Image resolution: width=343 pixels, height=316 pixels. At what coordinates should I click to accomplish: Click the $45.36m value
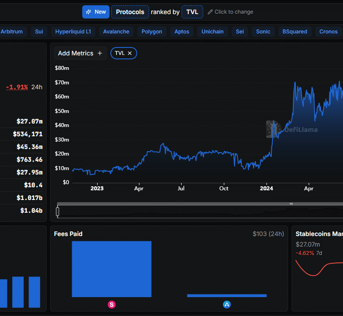(29, 147)
